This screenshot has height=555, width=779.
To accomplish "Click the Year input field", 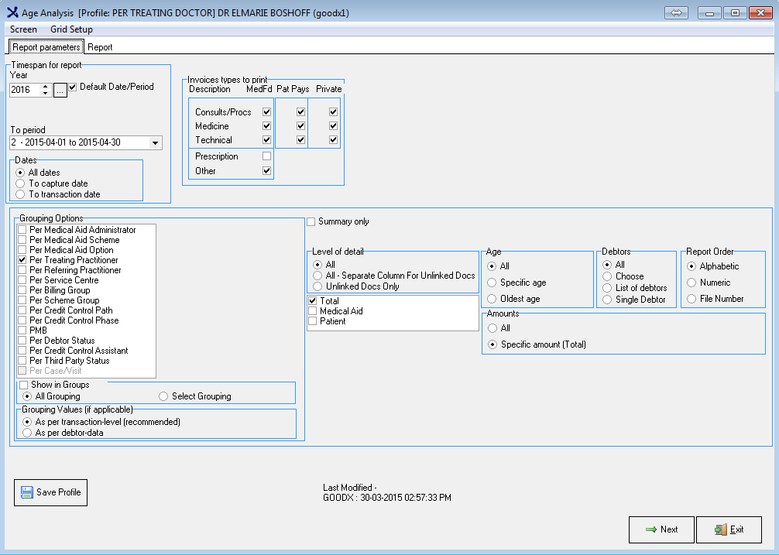I will (24, 90).
